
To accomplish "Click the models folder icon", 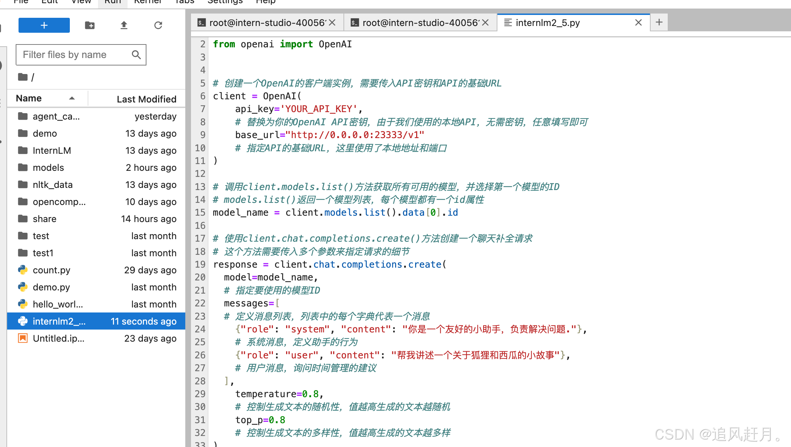I will pos(23,167).
